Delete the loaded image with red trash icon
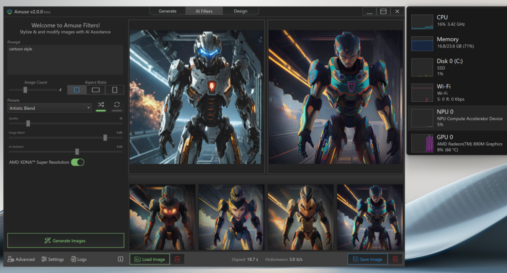The height and width of the screenshot is (273, 507). pyautogui.click(x=177, y=259)
